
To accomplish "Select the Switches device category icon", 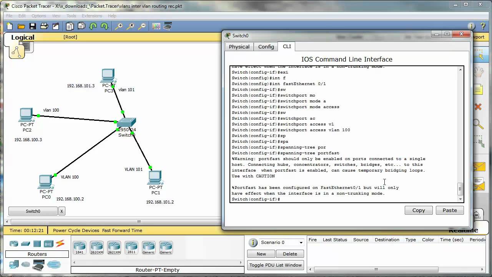I will click(25, 244).
